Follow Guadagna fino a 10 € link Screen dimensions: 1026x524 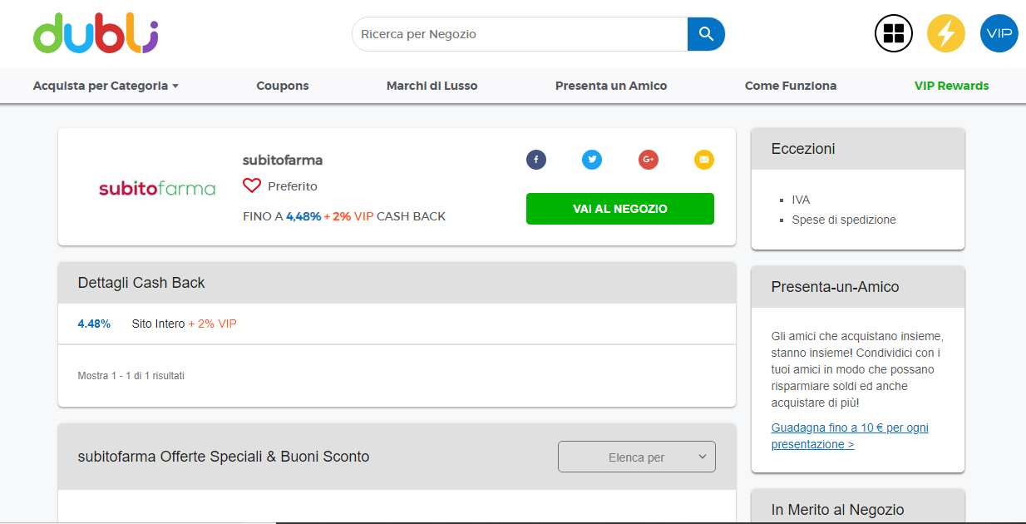pos(850,436)
